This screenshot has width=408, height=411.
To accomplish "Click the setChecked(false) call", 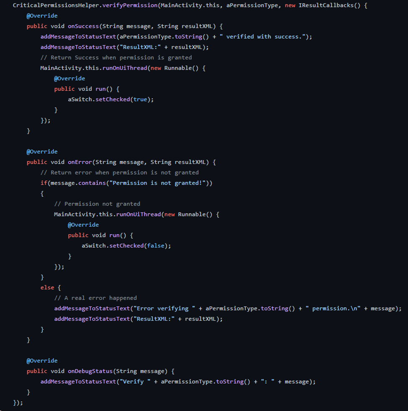I will (x=139, y=246).
